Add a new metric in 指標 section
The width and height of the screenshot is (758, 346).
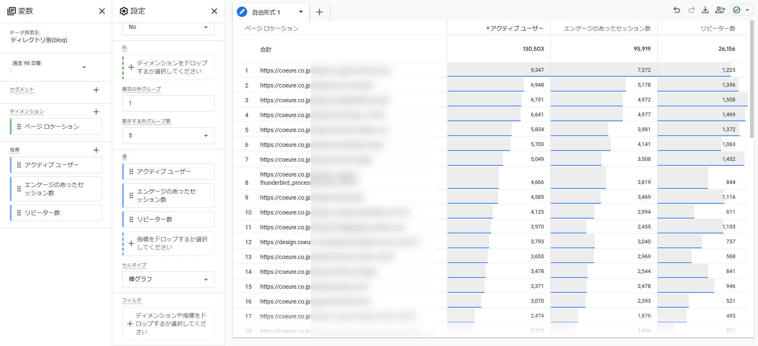[x=96, y=150]
